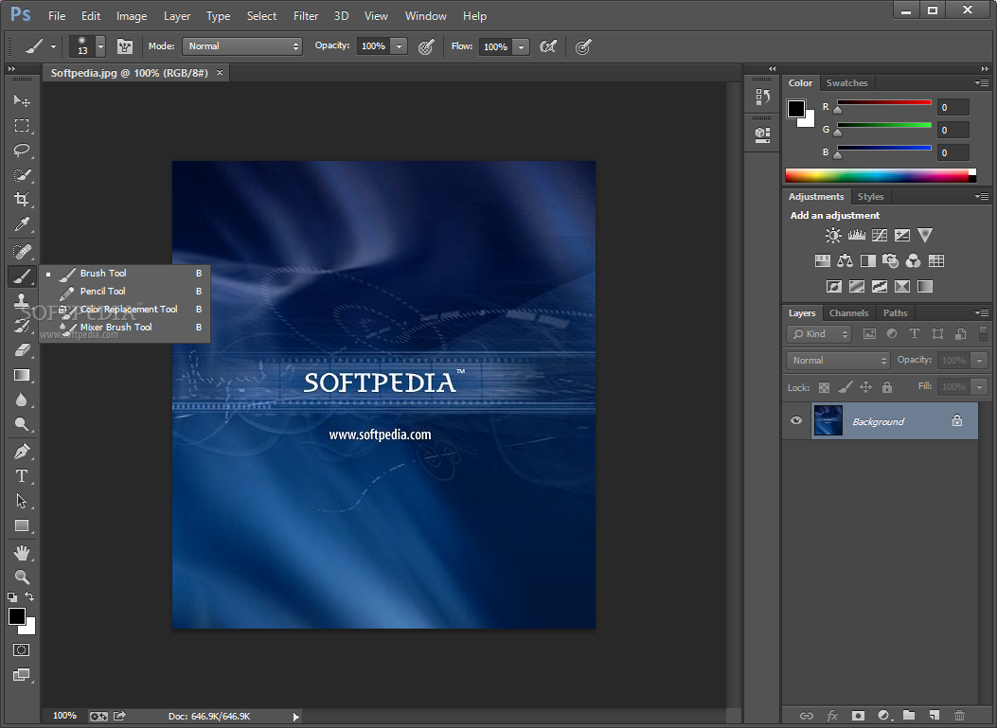997x728 pixels.
Task: Select Mixer Brush Tool from the flyout menu
Action: pyautogui.click(x=115, y=327)
